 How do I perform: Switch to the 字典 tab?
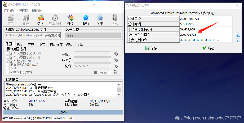point(31,44)
